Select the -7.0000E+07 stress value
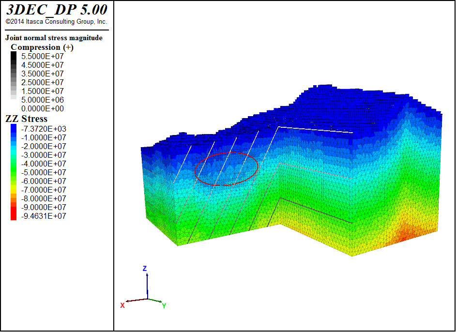456x332 pixels. point(44,190)
